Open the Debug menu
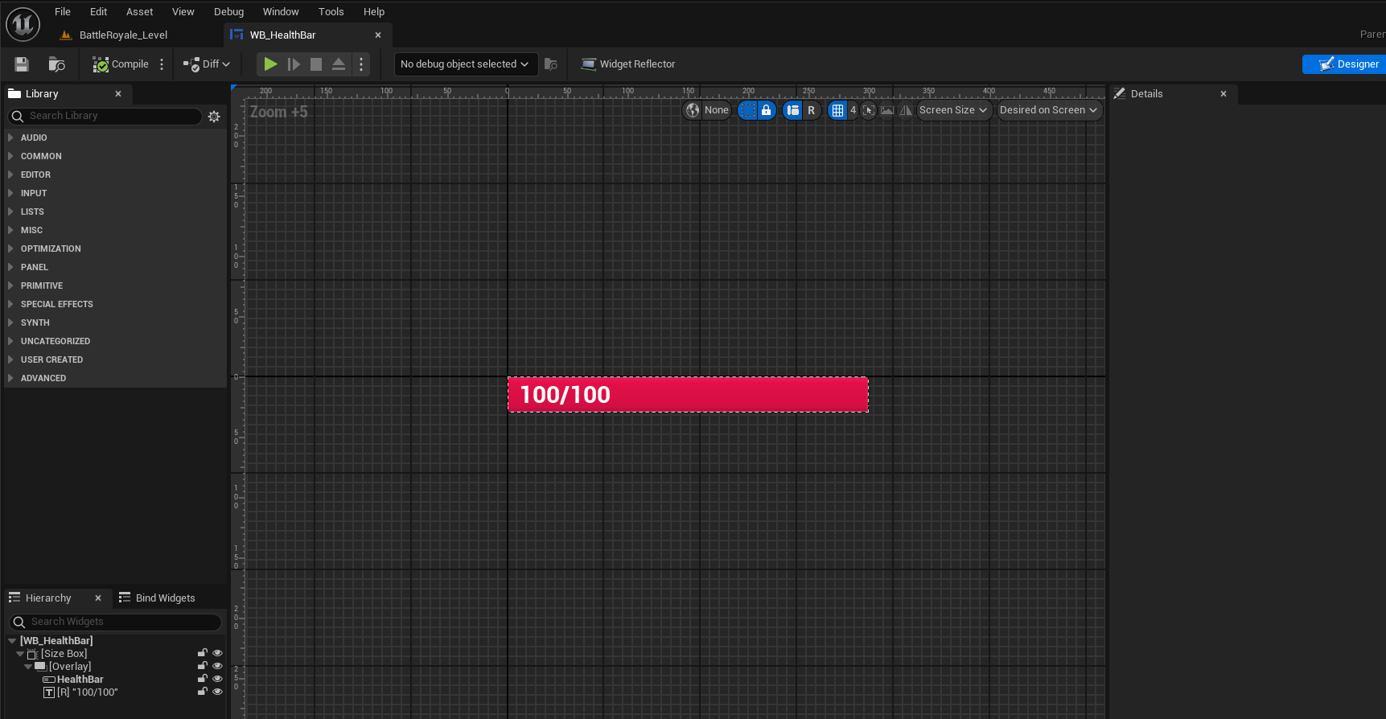Image resolution: width=1386 pixels, height=719 pixels. 229,12
